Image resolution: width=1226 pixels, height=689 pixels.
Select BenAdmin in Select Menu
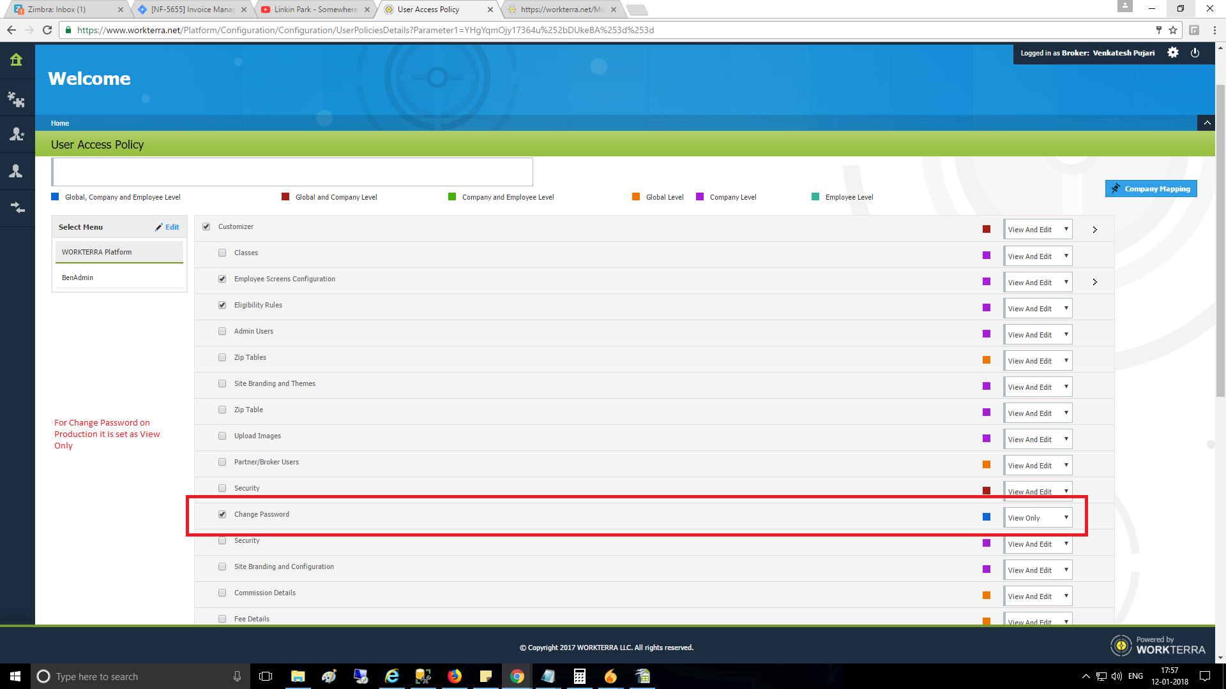tap(78, 278)
